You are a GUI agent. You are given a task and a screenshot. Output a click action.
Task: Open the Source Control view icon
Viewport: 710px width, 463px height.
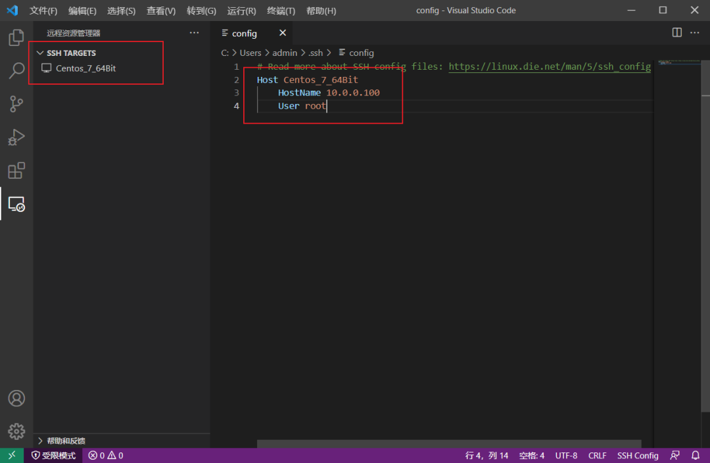click(x=16, y=104)
